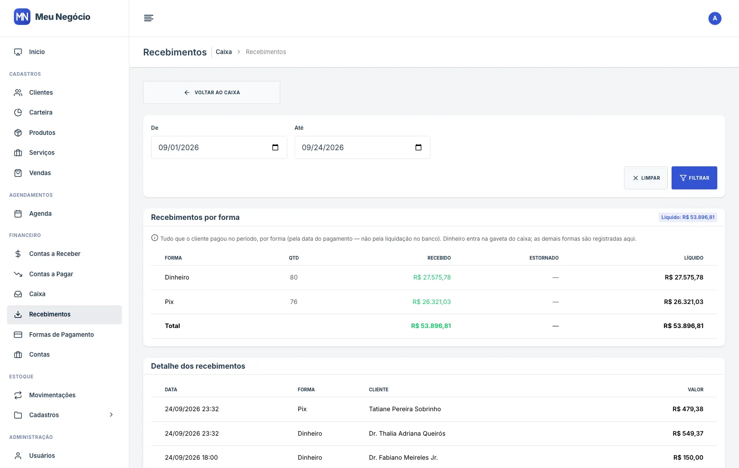Toggle the sidebar menu icon

[x=148, y=18]
